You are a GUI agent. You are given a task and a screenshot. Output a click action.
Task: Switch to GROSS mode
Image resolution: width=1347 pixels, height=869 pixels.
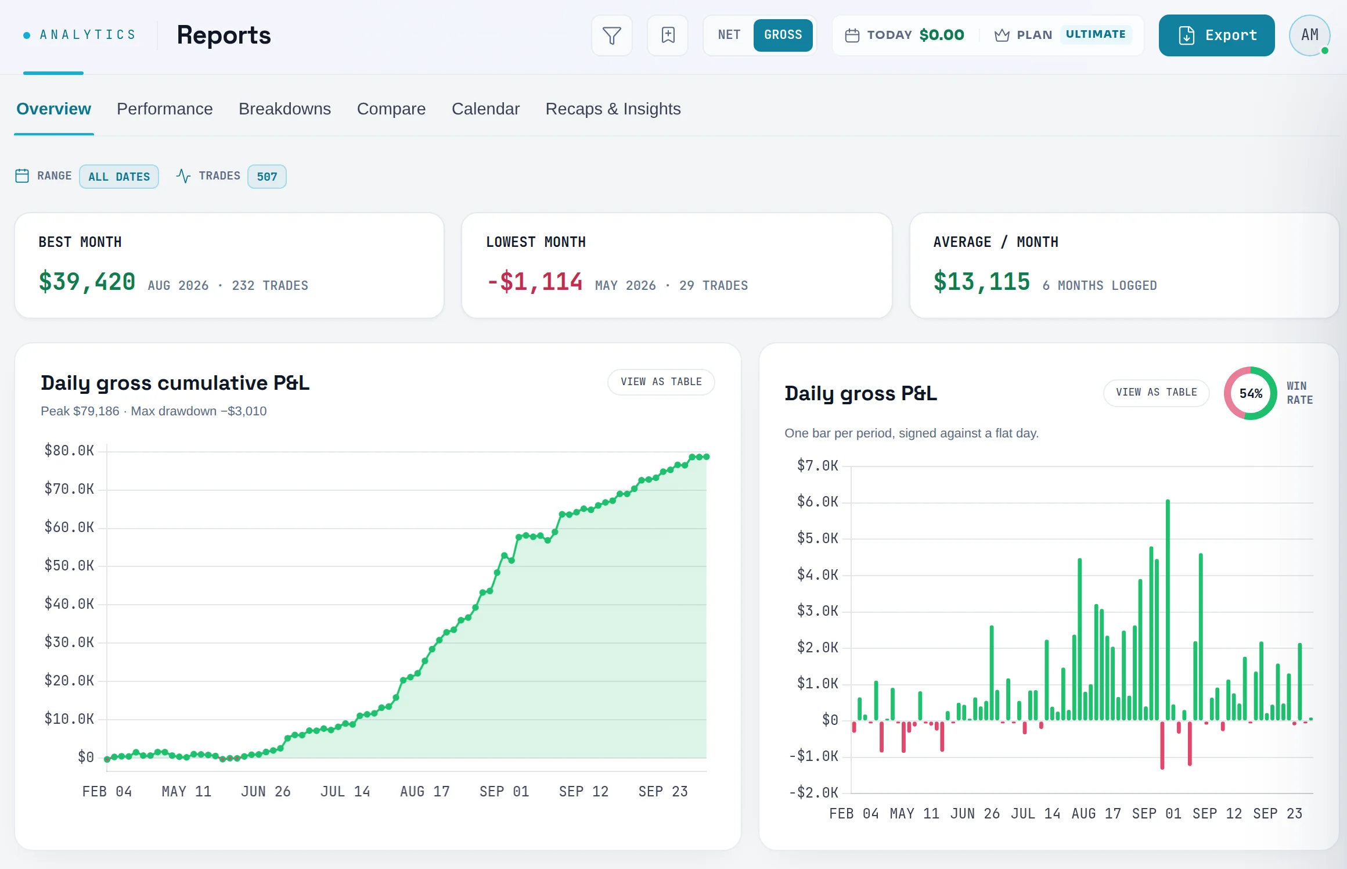[783, 35]
